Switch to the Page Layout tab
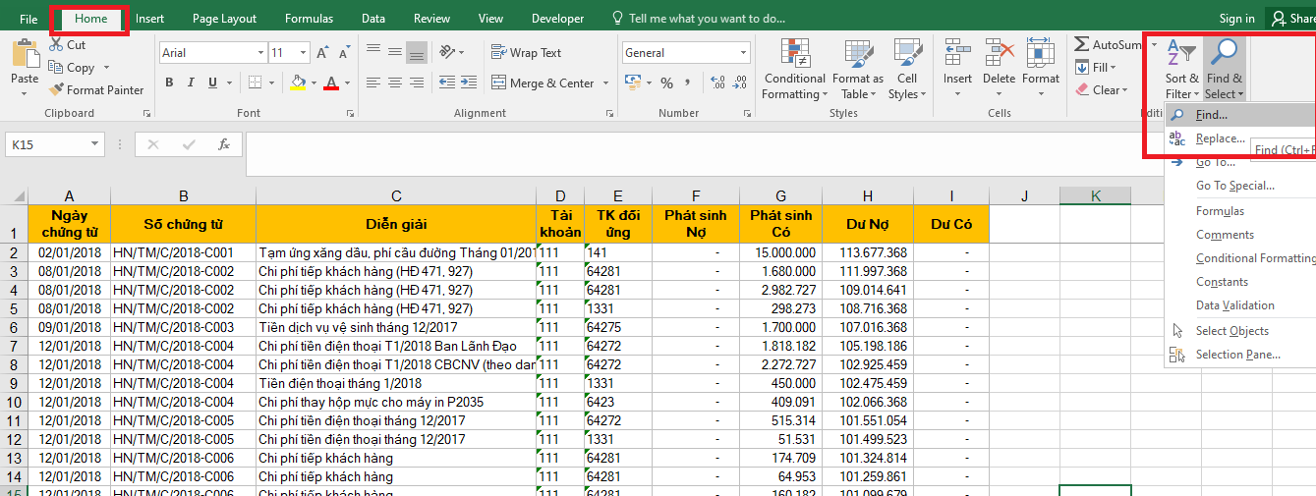Image resolution: width=1316 pixels, height=496 pixels. 224,19
